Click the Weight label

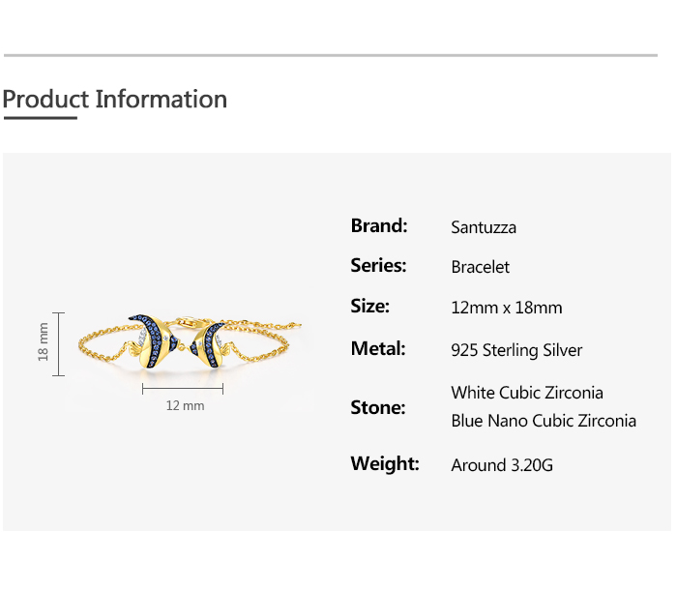[x=385, y=463]
